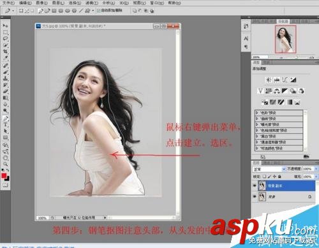Open the 编辑(E) menu
This screenshot has width=319, height=248.
[25, 3]
